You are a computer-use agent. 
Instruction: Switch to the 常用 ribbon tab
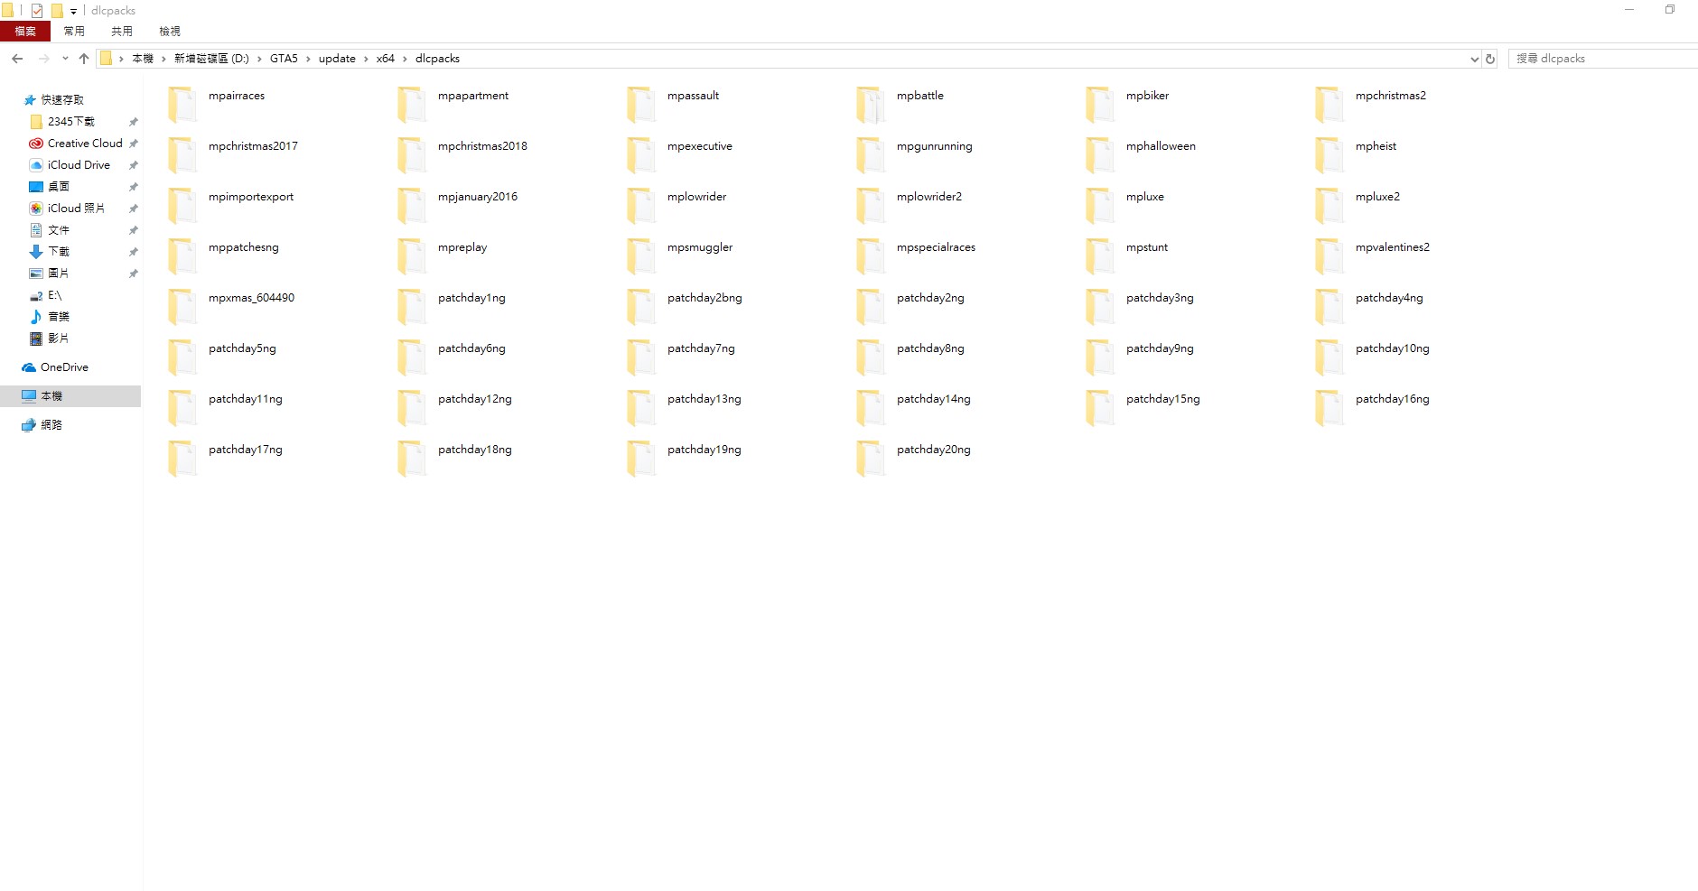click(74, 32)
